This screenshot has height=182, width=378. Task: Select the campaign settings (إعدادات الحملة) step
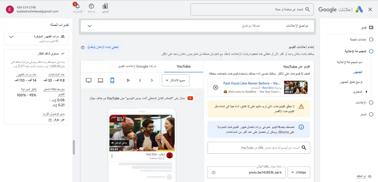(371, 39)
